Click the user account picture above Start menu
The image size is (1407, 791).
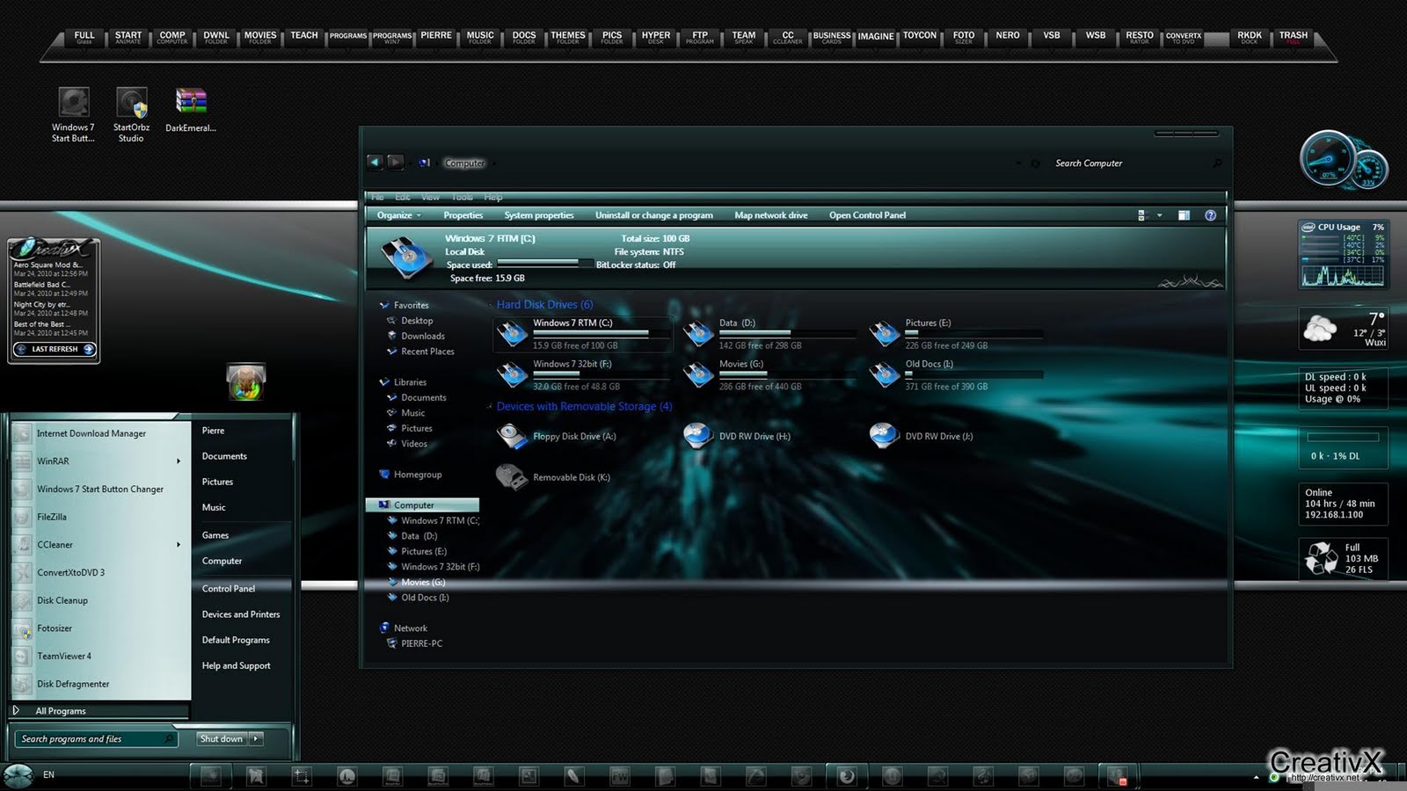[x=246, y=381]
